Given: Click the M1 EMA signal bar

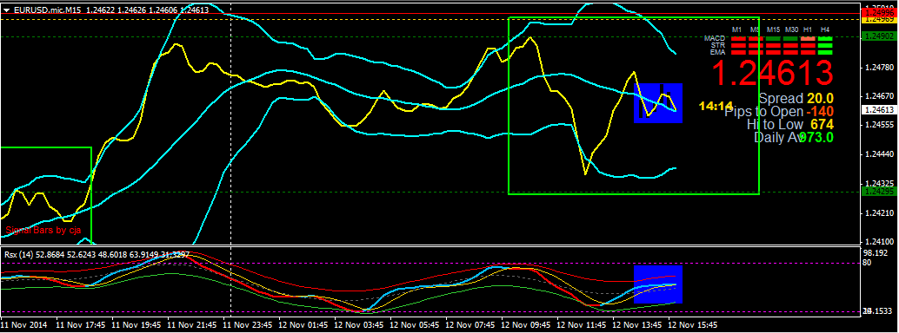Looking at the screenshot, I should point(738,53).
